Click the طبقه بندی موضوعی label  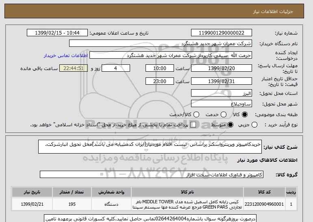point(276,114)
